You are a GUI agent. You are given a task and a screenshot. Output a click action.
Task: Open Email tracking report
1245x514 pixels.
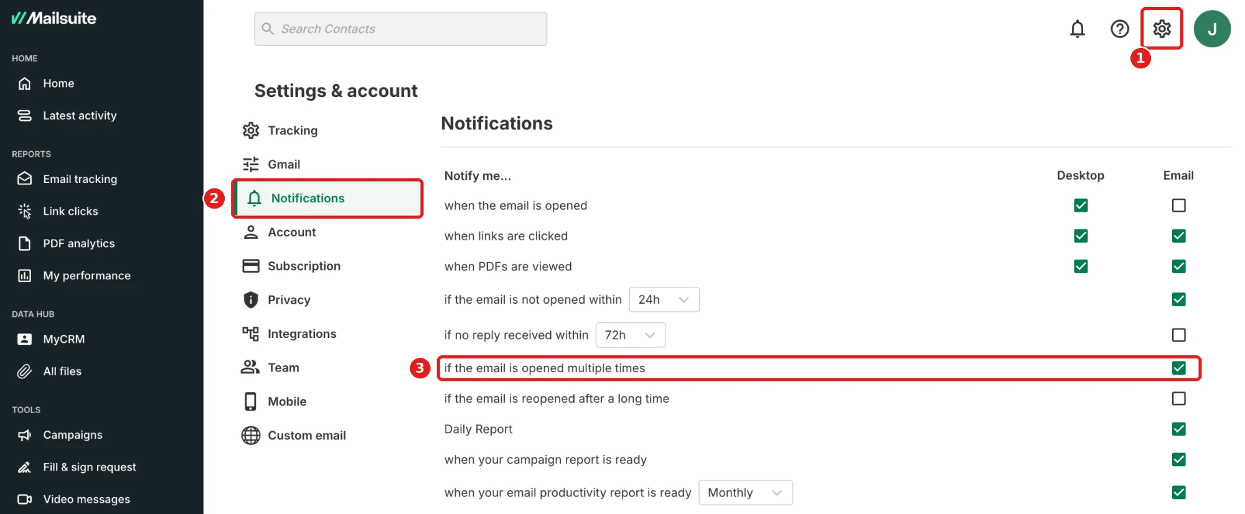tap(80, 179)
